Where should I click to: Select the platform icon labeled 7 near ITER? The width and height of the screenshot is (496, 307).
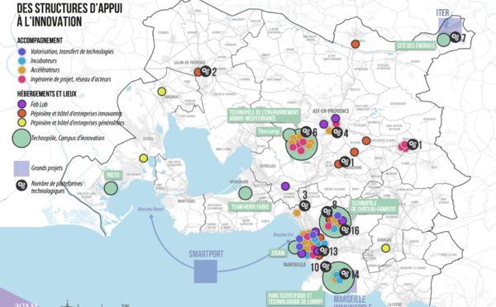(x=455, y=37)
